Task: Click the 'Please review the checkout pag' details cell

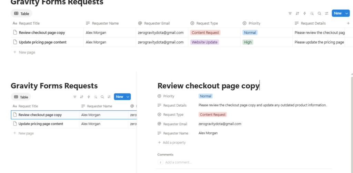Action: point(320,33)
